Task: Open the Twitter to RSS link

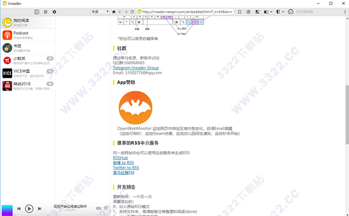Action: [126, 168]
